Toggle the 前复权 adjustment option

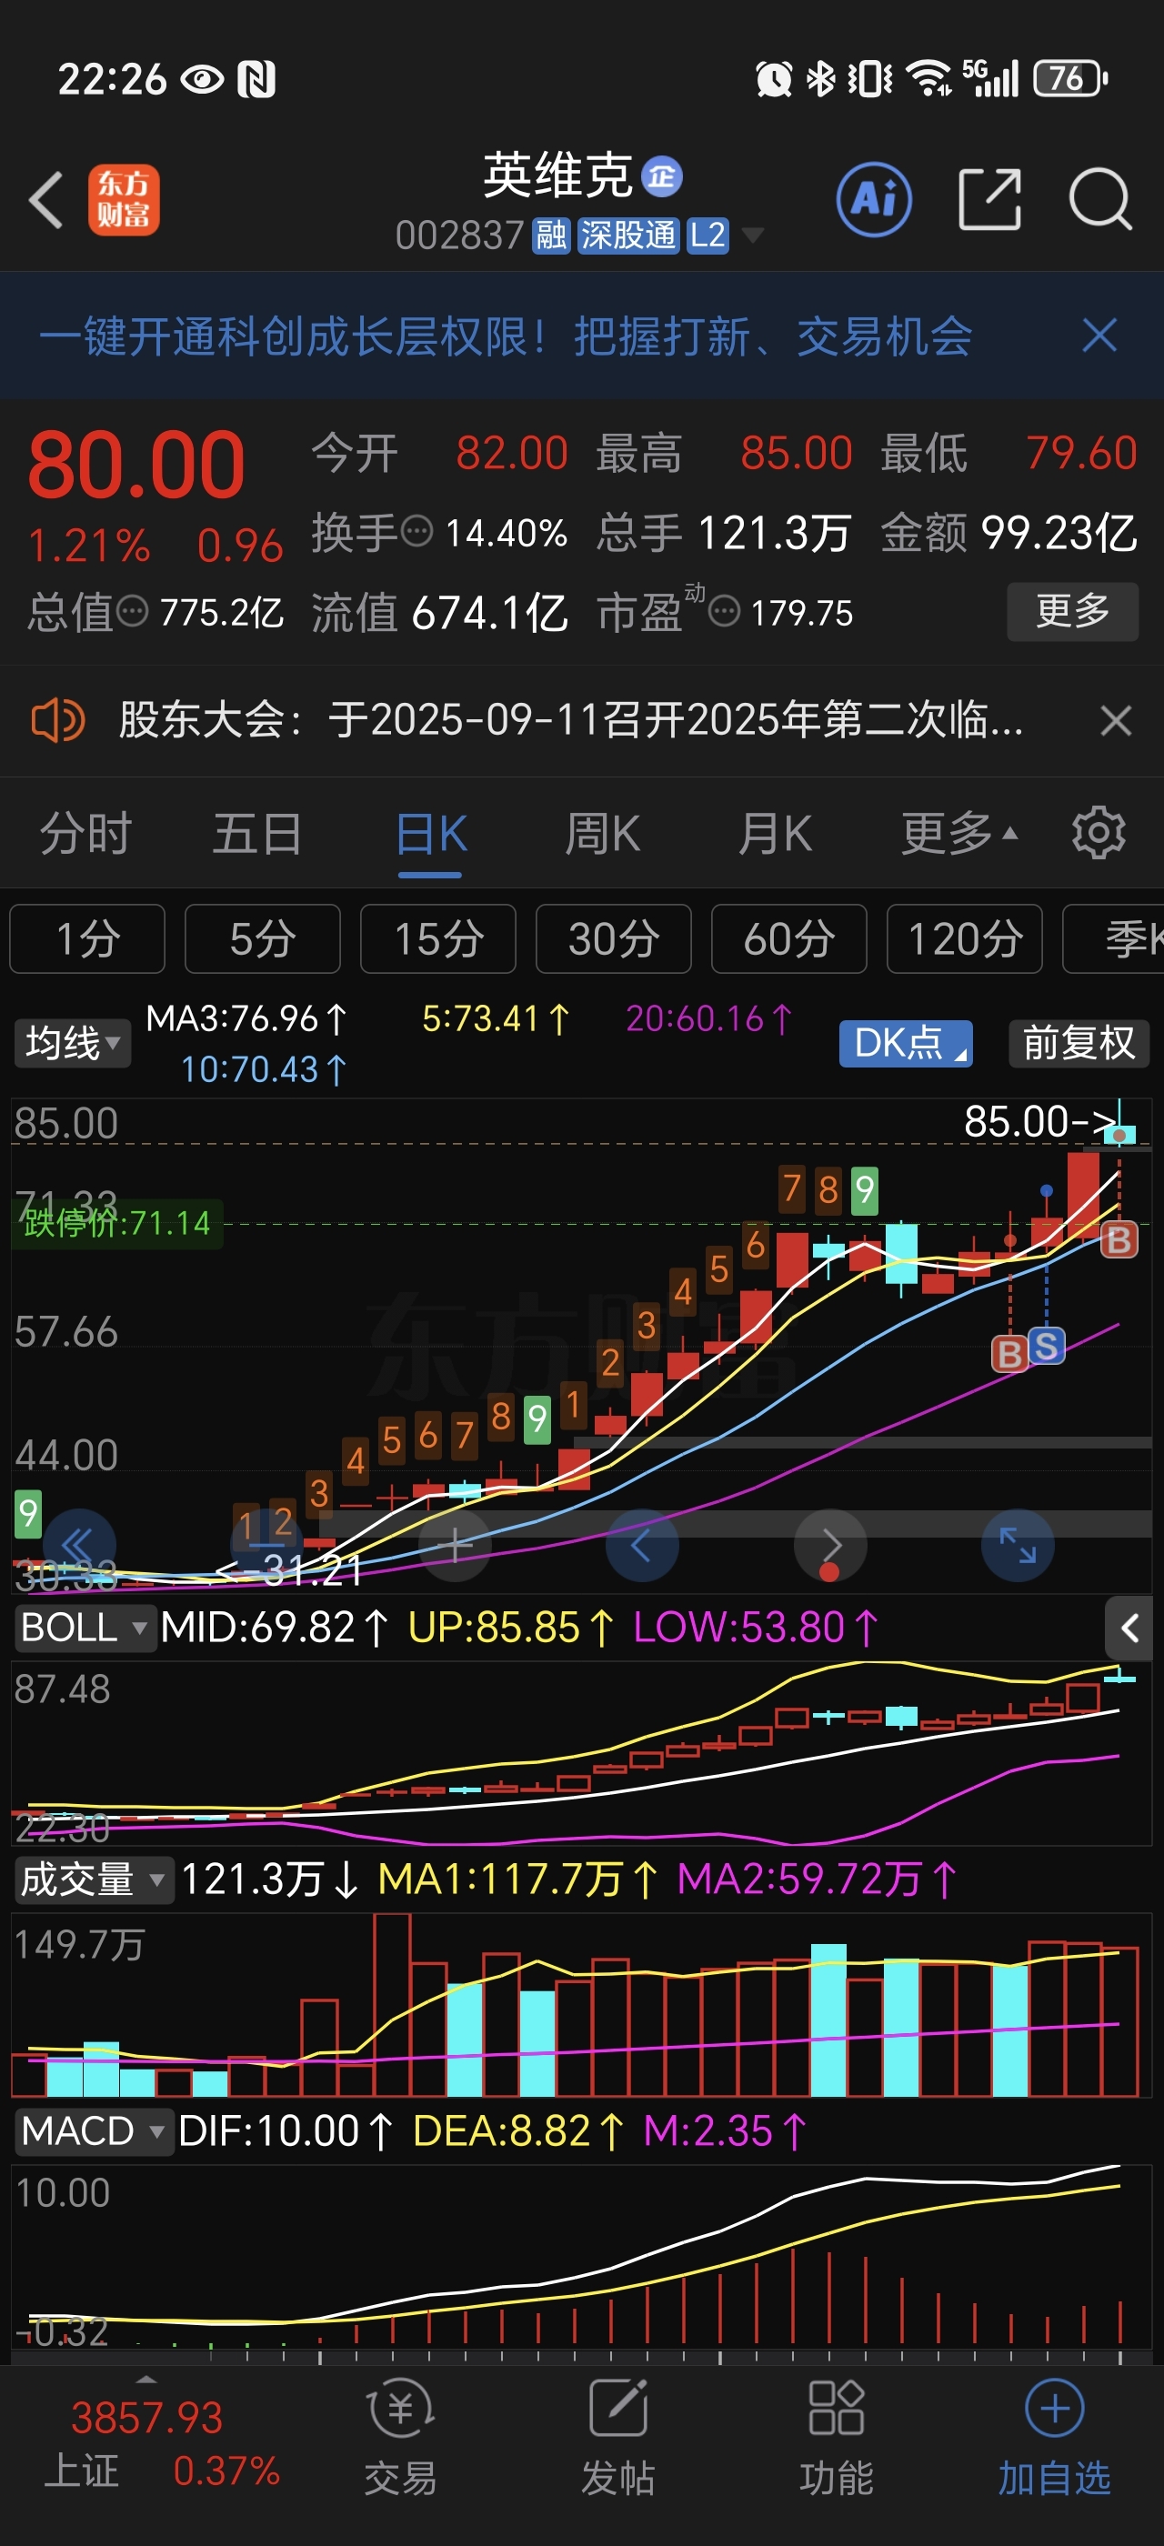(1079, 1043)
